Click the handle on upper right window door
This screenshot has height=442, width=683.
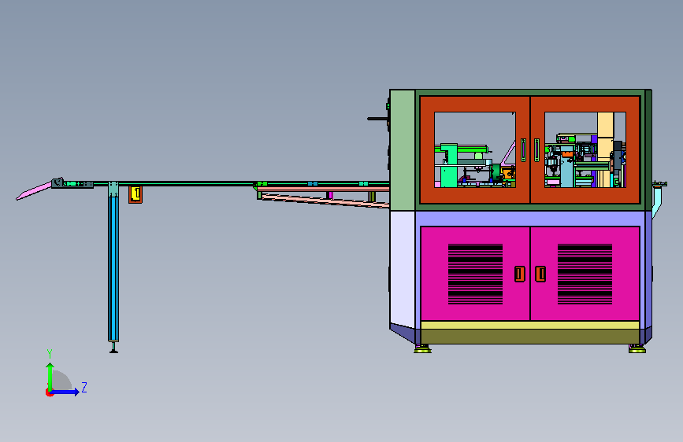pos(536,150)
